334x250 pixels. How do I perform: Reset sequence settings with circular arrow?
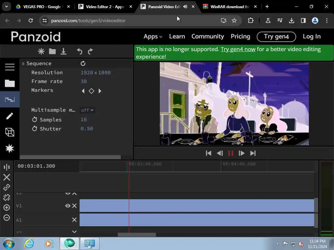pyautogui.click(x=83, y=63)
